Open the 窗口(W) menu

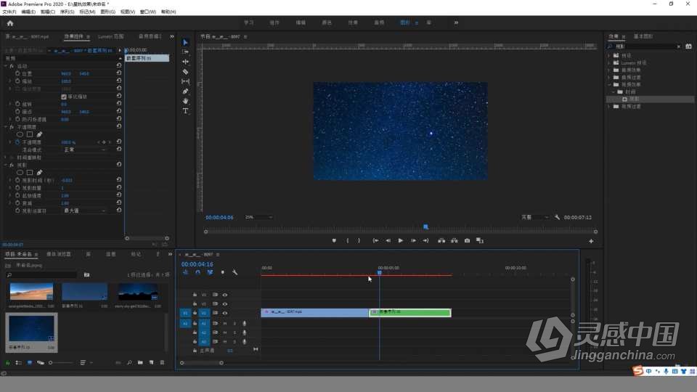pos(147,12)
